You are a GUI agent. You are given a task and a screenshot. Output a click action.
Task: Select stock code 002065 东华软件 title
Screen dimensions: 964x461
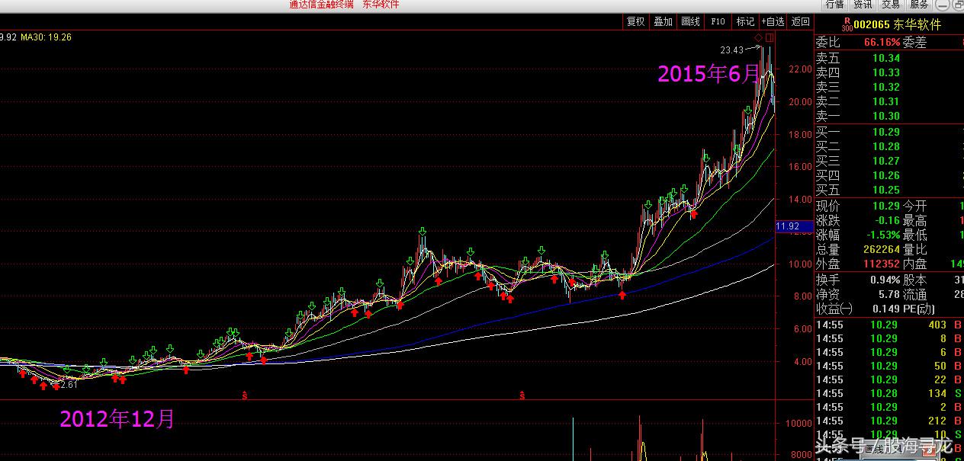pos(898,24)
